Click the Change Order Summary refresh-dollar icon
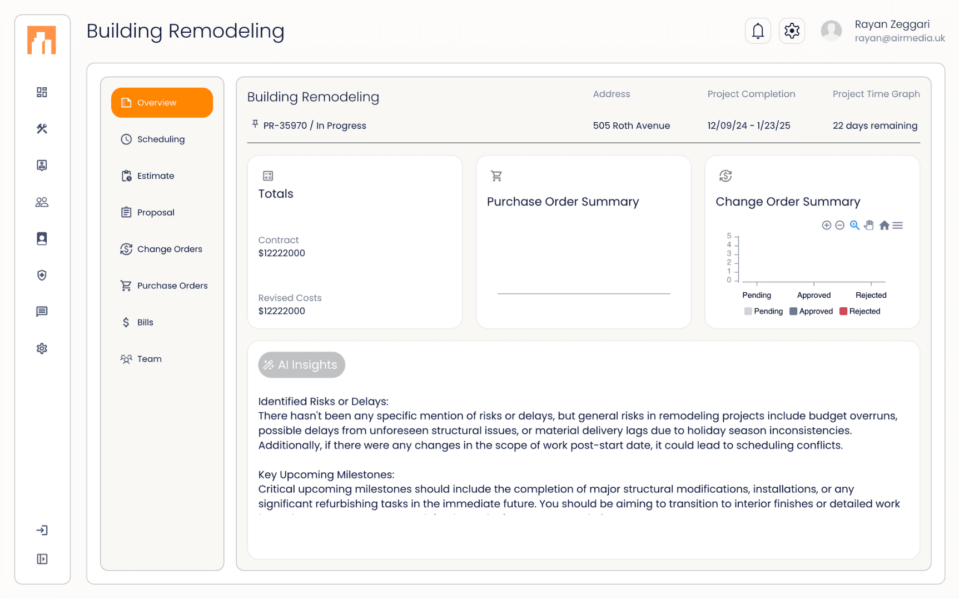The image size is (959, 600). pyautogui.click(x=726, y=176)
